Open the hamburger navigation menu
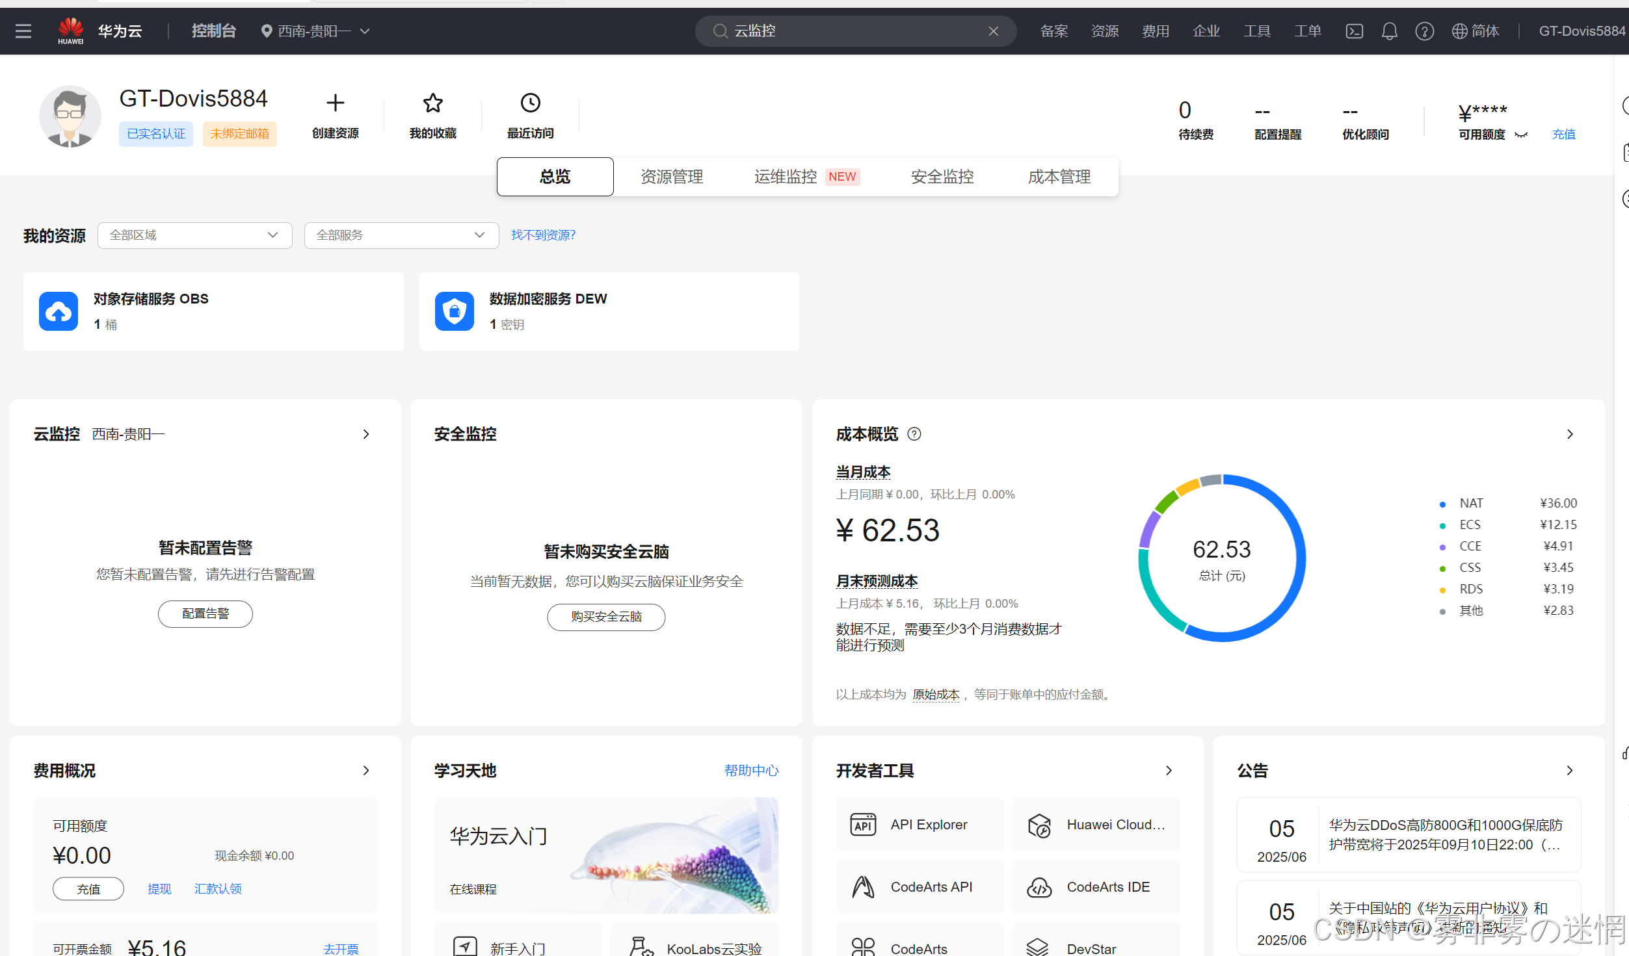1629x956 pixels. [x=23, y=31]
